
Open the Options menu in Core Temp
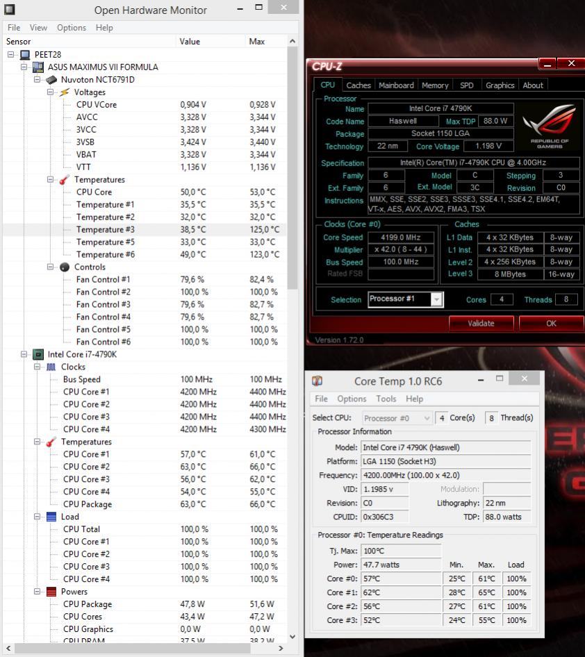tap(352, 399)
